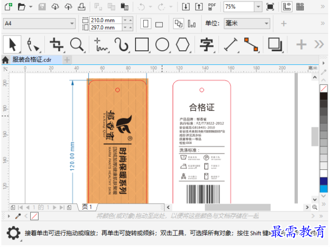
Task: Paste from the clipboard
Action: pos(124,7)
